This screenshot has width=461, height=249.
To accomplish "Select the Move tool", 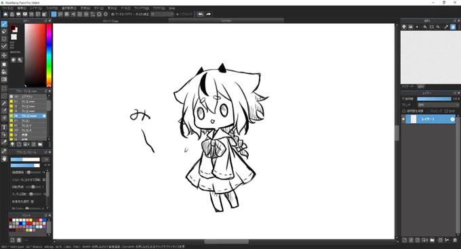I will click(x=4, y=55).
